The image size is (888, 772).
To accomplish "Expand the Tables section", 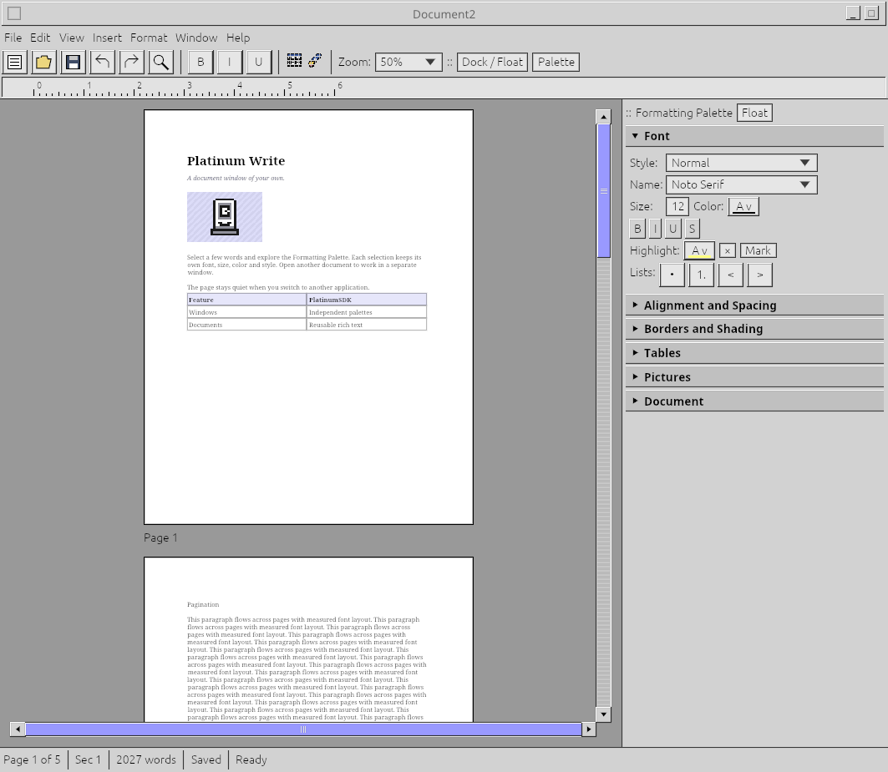I will [754, 353].
